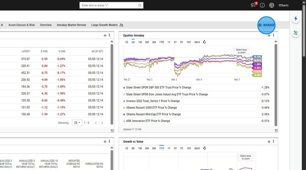The height and width of the screenshot is (170, 306).
Task: Click the move handle on Equities Intraday panel
Action: 269,35
